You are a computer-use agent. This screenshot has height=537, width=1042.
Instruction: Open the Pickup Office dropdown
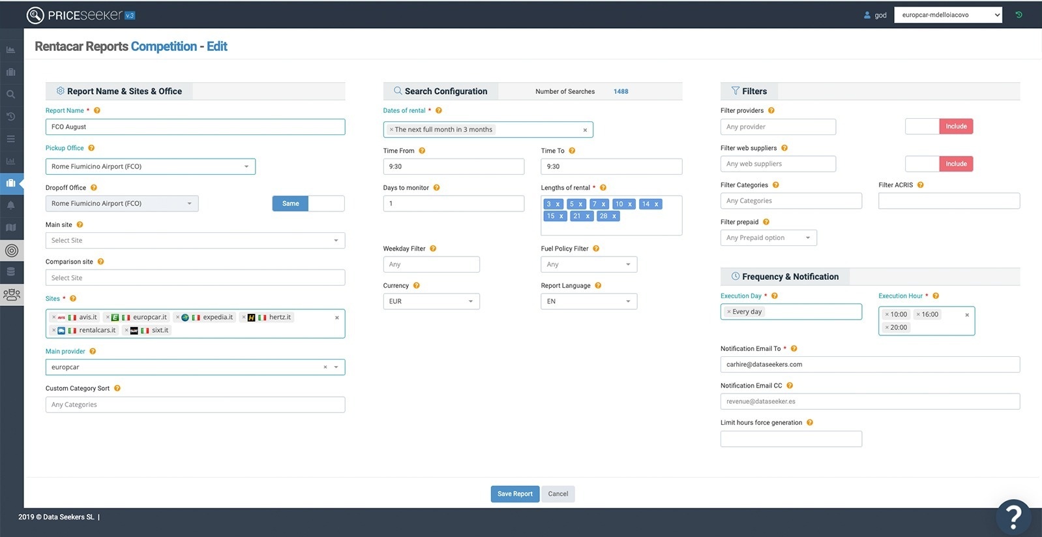coord(150,166)
